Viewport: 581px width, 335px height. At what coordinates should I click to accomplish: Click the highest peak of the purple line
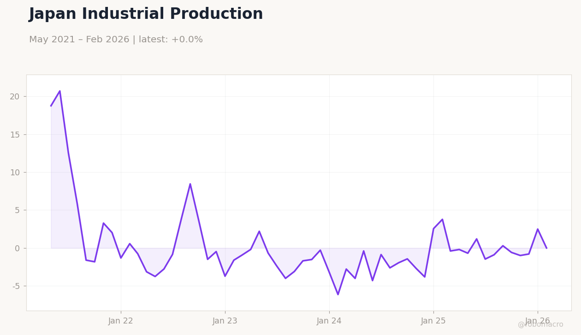[x=59, y=91]
